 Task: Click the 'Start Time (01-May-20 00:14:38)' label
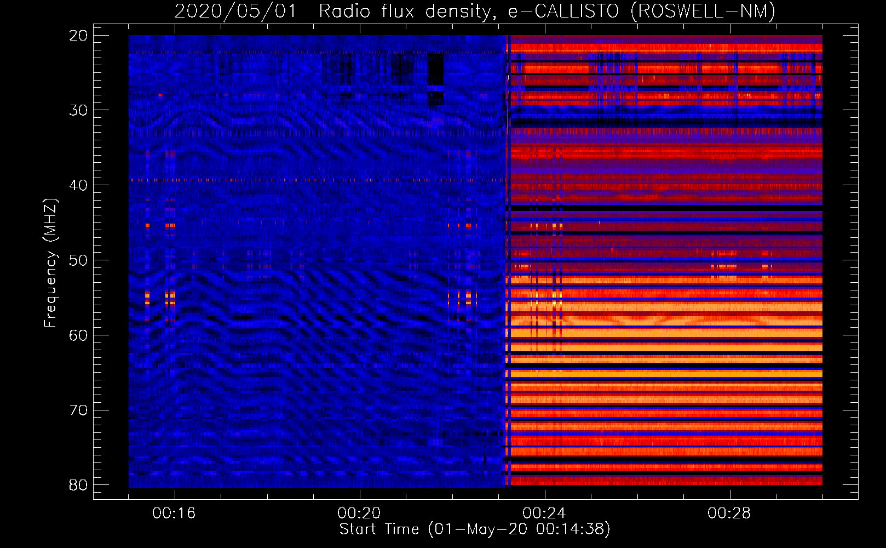[x=474, y=529]
